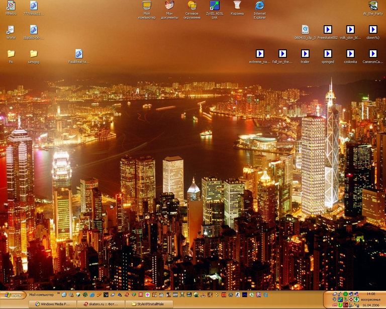The width and height of the screenshot is (386, 309).
Task: Select the trailer video file
Action: click(x=305, y=54)
